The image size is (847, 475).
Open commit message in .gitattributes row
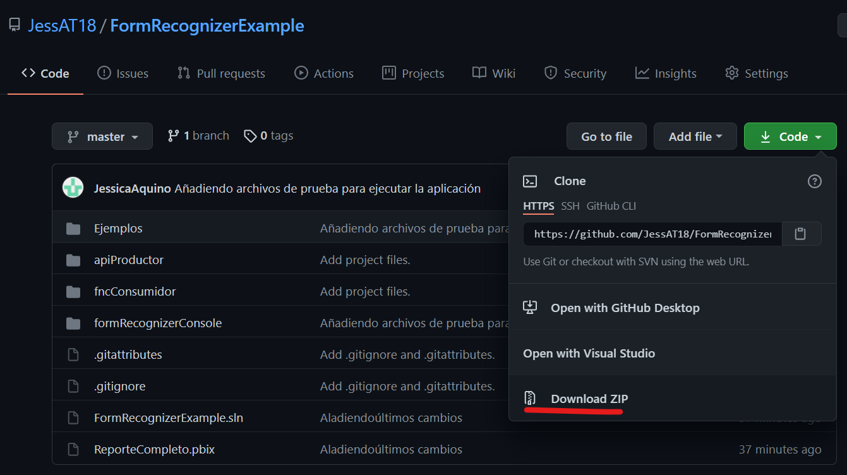coord(407,354)
